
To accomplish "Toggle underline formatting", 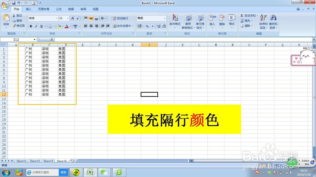I will [x=41, y=26].
